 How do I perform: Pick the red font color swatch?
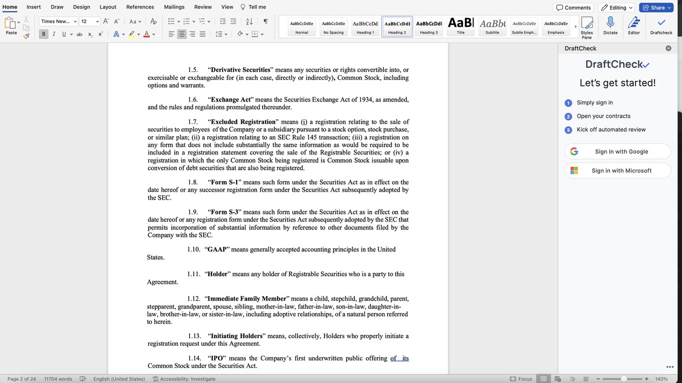coord(146,34)
